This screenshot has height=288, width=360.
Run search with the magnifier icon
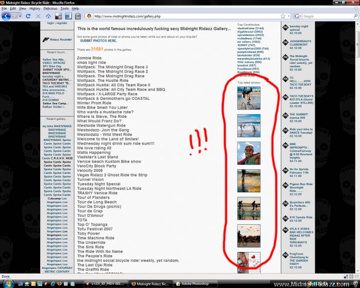coord(355,16)
